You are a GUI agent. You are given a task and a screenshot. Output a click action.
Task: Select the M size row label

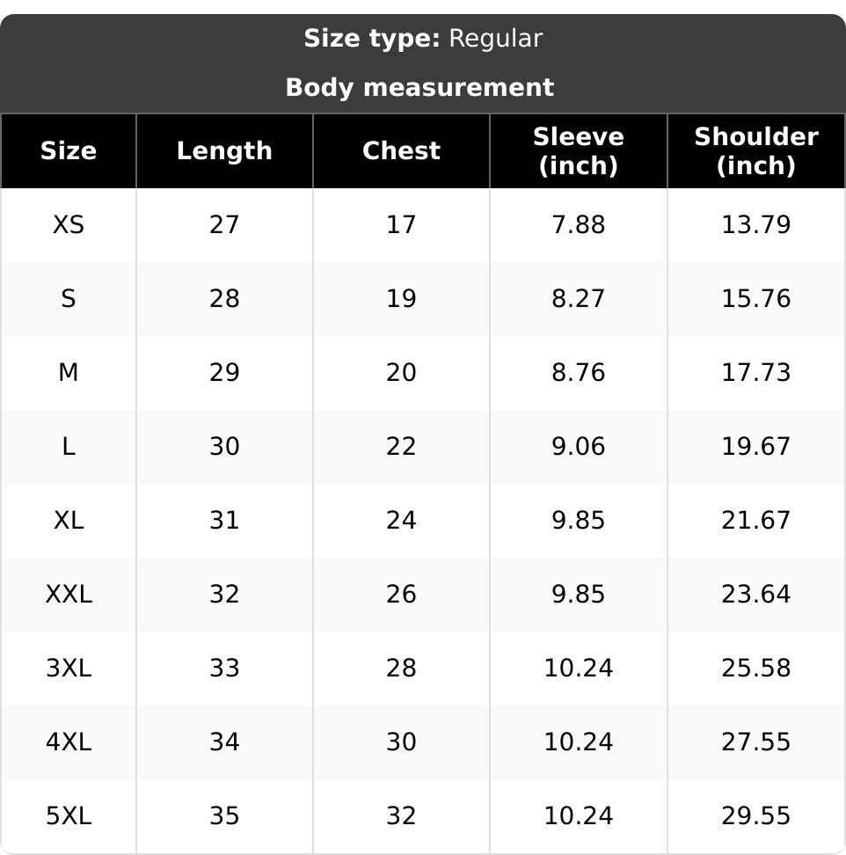coord(68,372)
